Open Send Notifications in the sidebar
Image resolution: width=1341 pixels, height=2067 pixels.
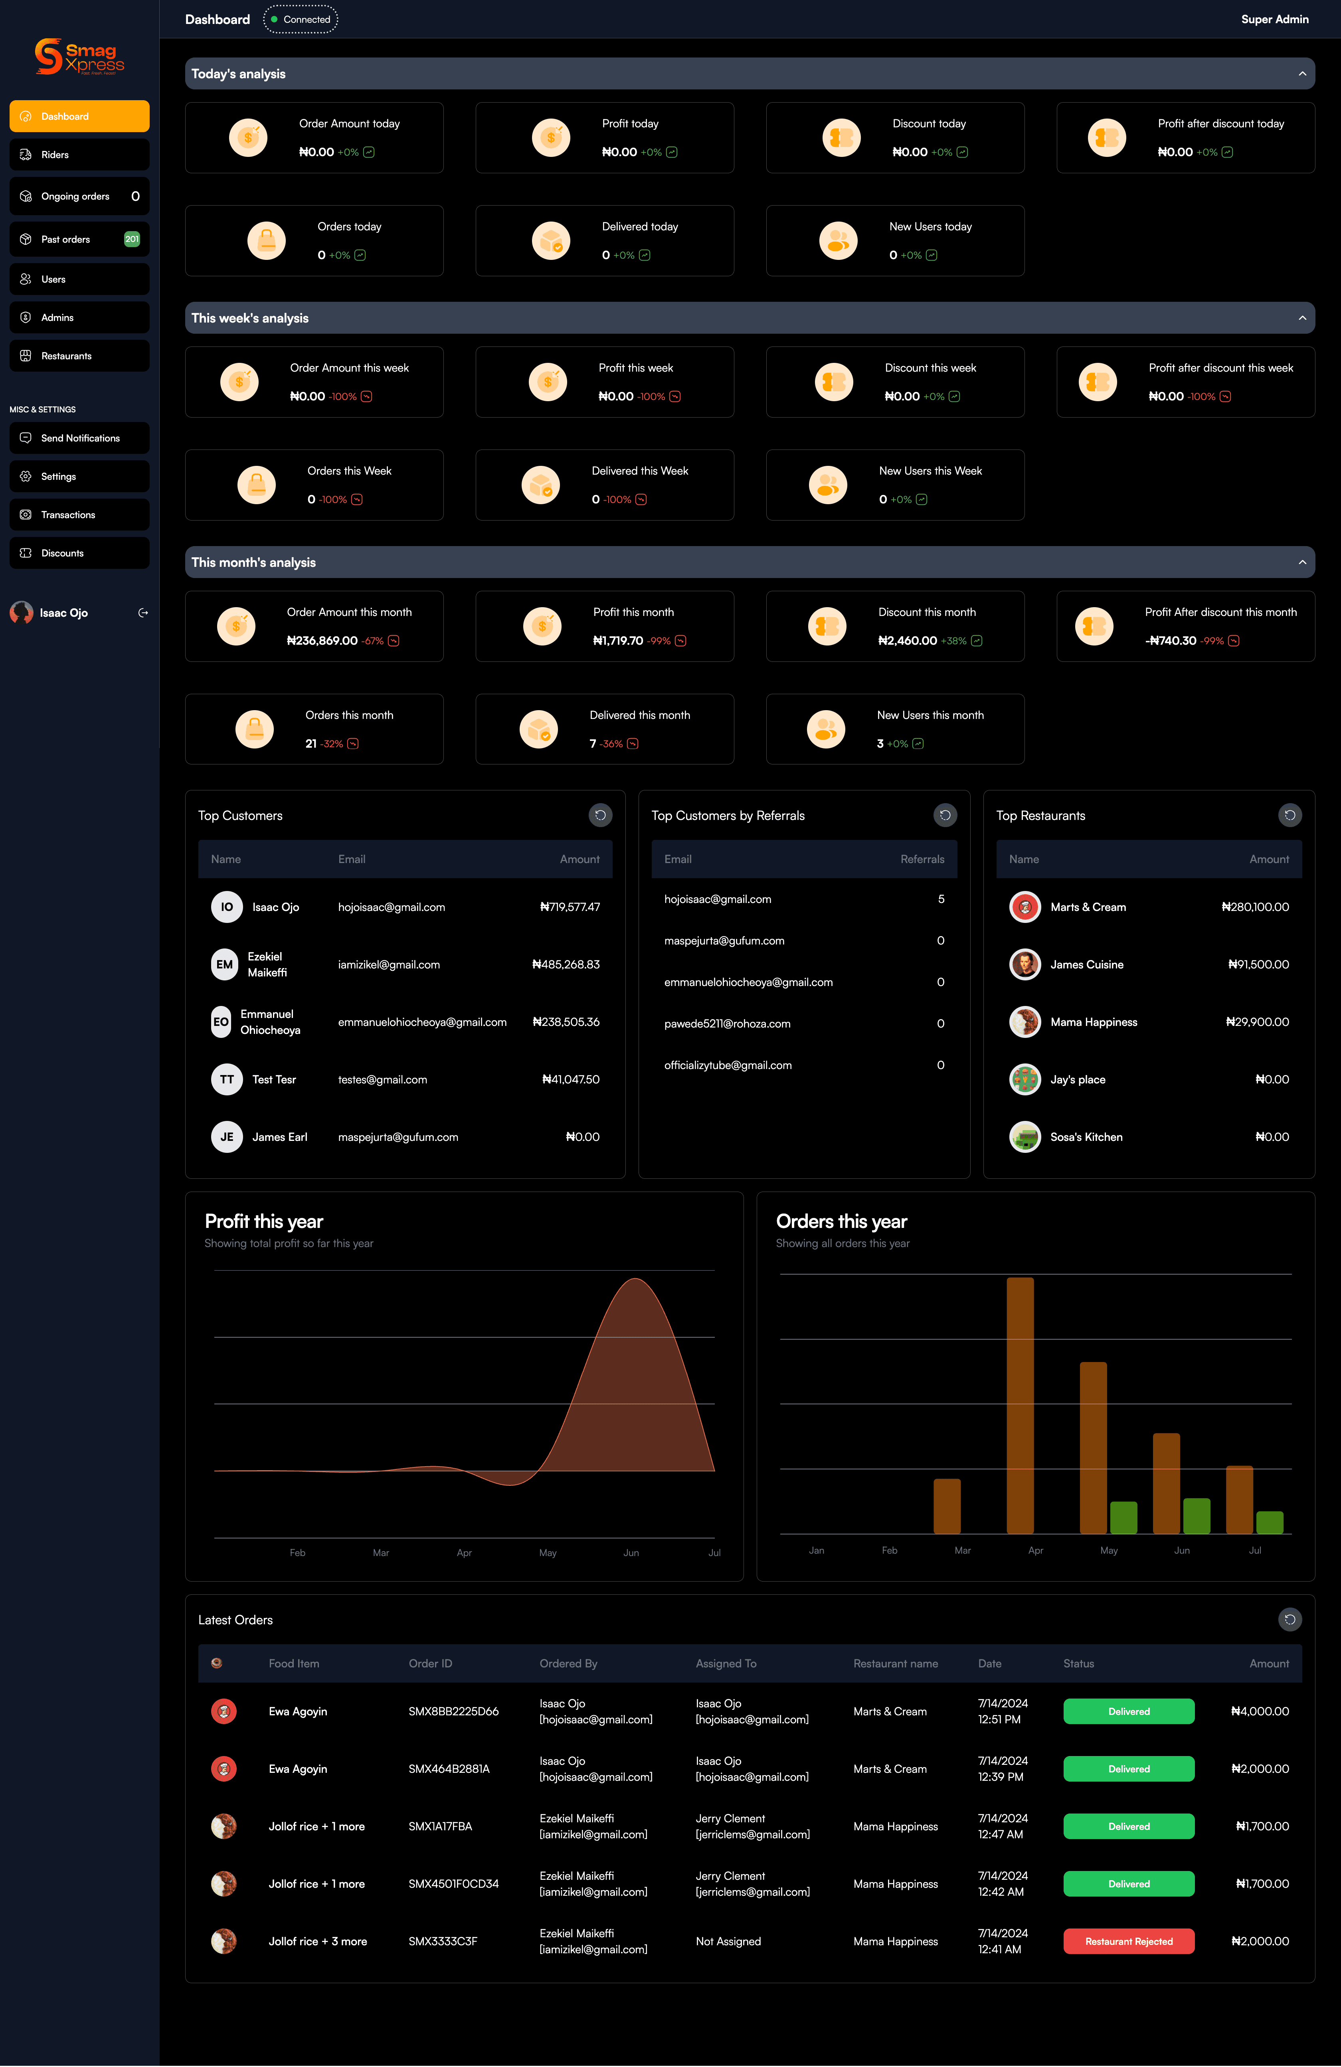[x=79, y=439]
